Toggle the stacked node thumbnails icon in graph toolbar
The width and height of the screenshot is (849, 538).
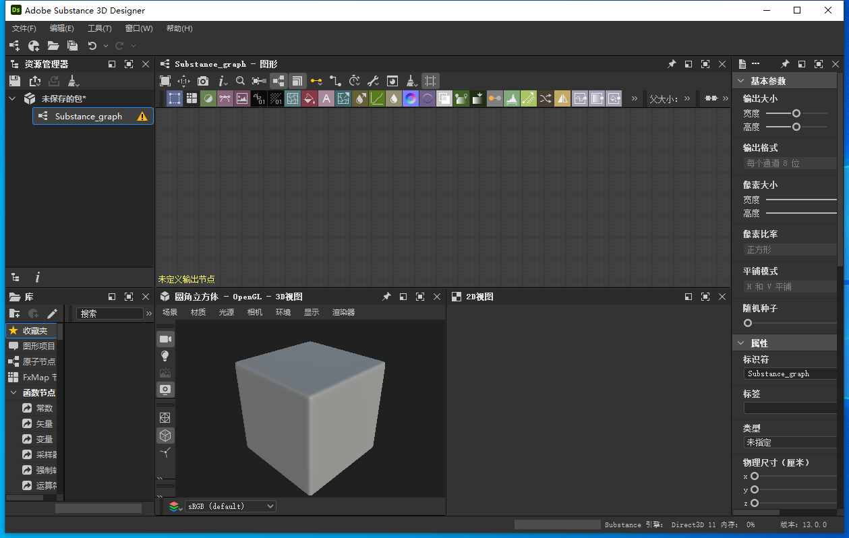(x=297, y=81)
